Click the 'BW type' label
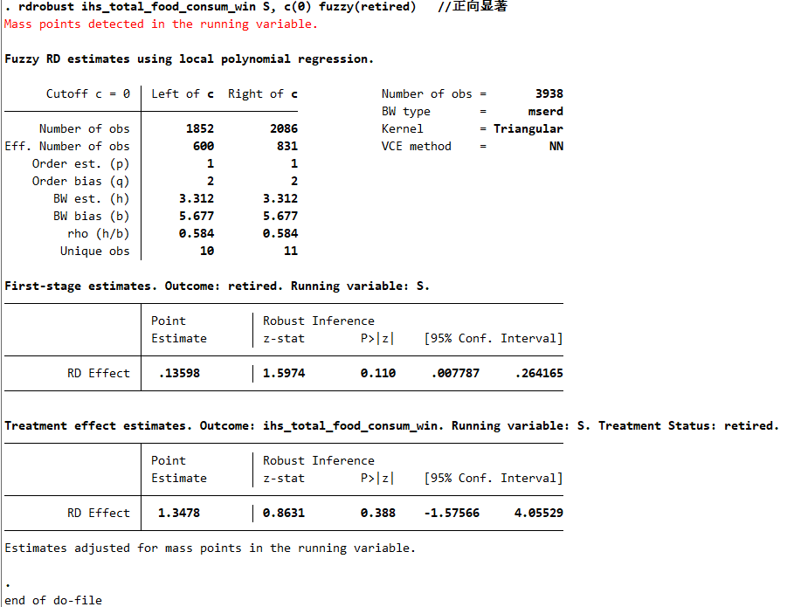 pyautogui.click(x=406, y=112)
